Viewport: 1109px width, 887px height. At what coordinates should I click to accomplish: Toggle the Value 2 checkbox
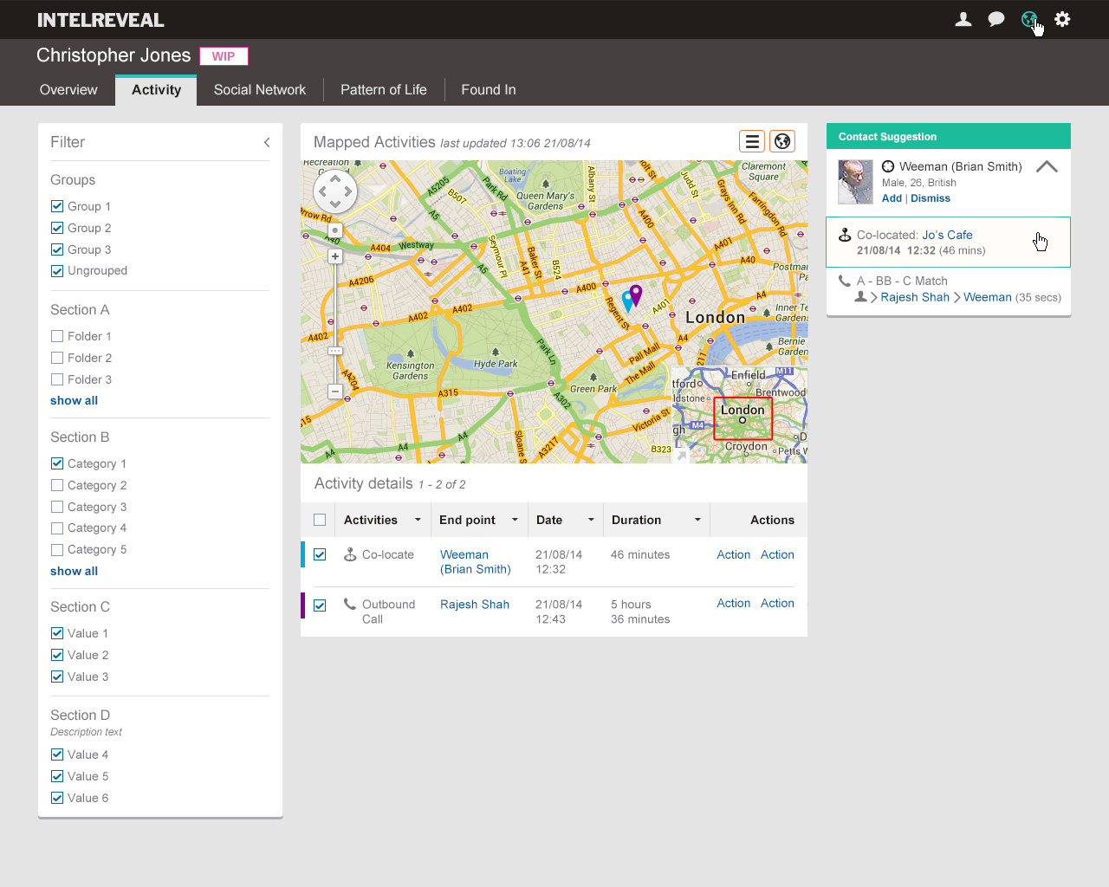pyautogui.click(x=57, y=655)
